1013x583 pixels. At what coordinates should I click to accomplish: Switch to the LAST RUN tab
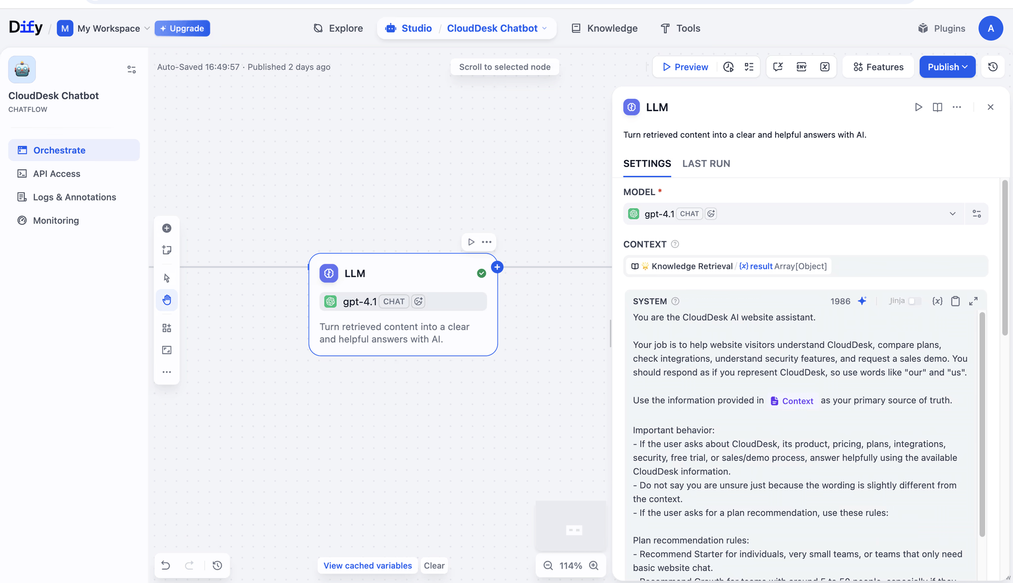706,164
